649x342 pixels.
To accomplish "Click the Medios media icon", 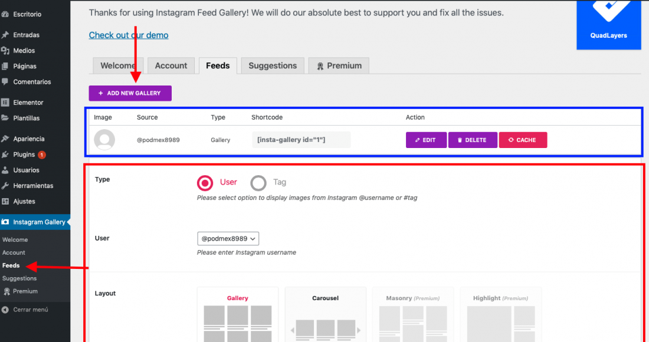I will [x=5, y=51].
